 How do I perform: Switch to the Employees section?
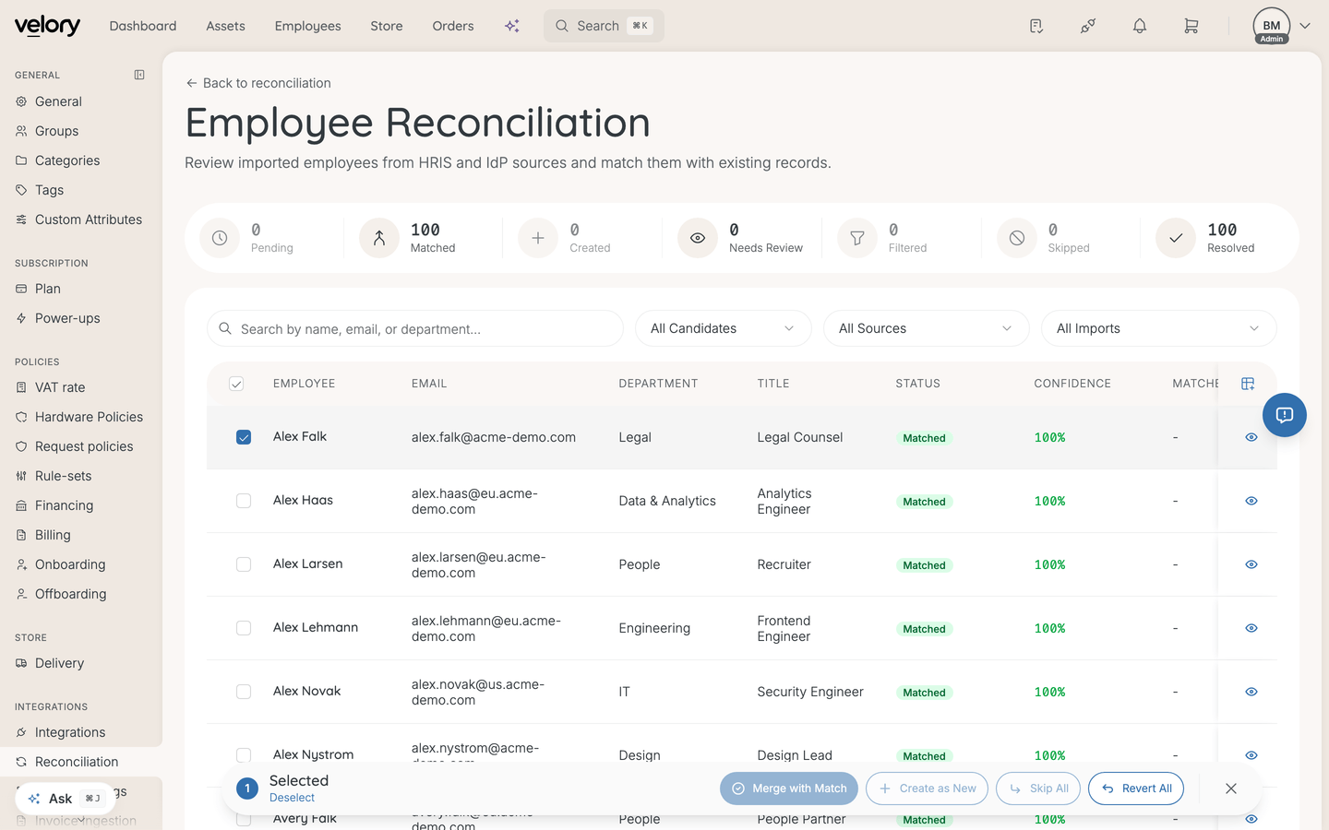pyautogui.click(x=308, y=26)
